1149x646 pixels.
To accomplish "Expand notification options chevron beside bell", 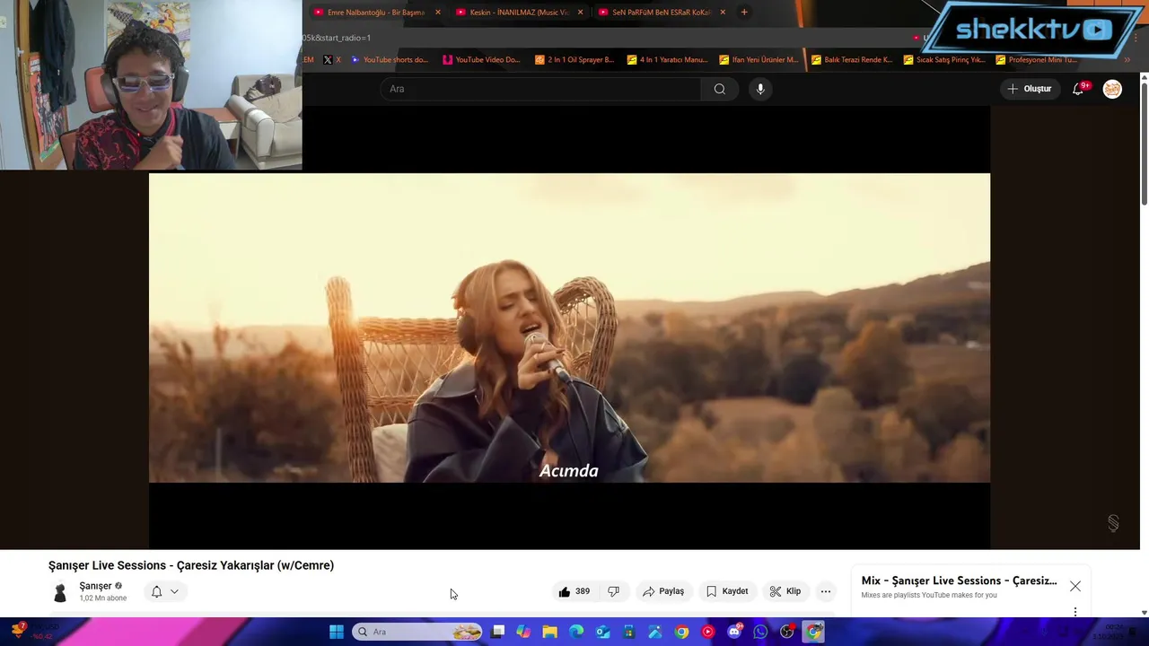I will click(x=174, y=591).
